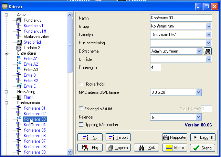Click the Stäng button
Image resolution: width=221 pixels, height=157 pixels.
202,148
